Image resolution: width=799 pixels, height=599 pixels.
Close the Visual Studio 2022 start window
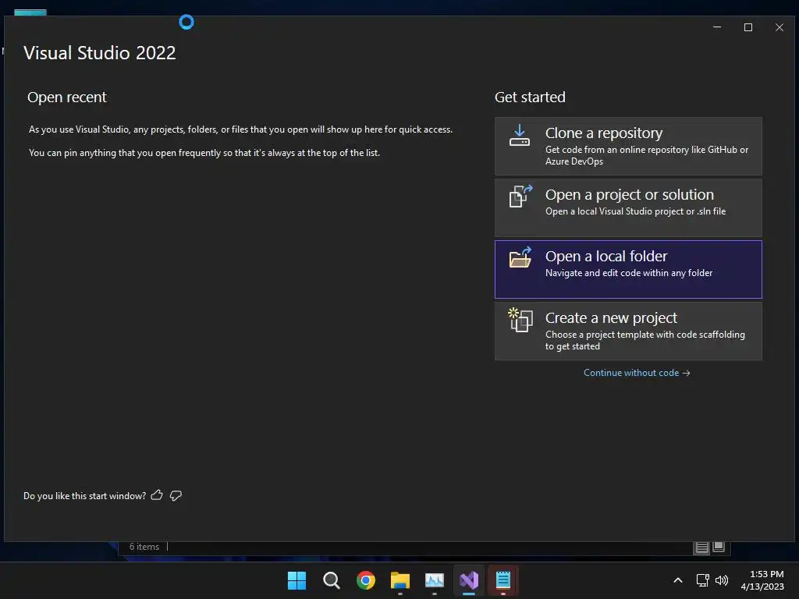pos(779,27)
